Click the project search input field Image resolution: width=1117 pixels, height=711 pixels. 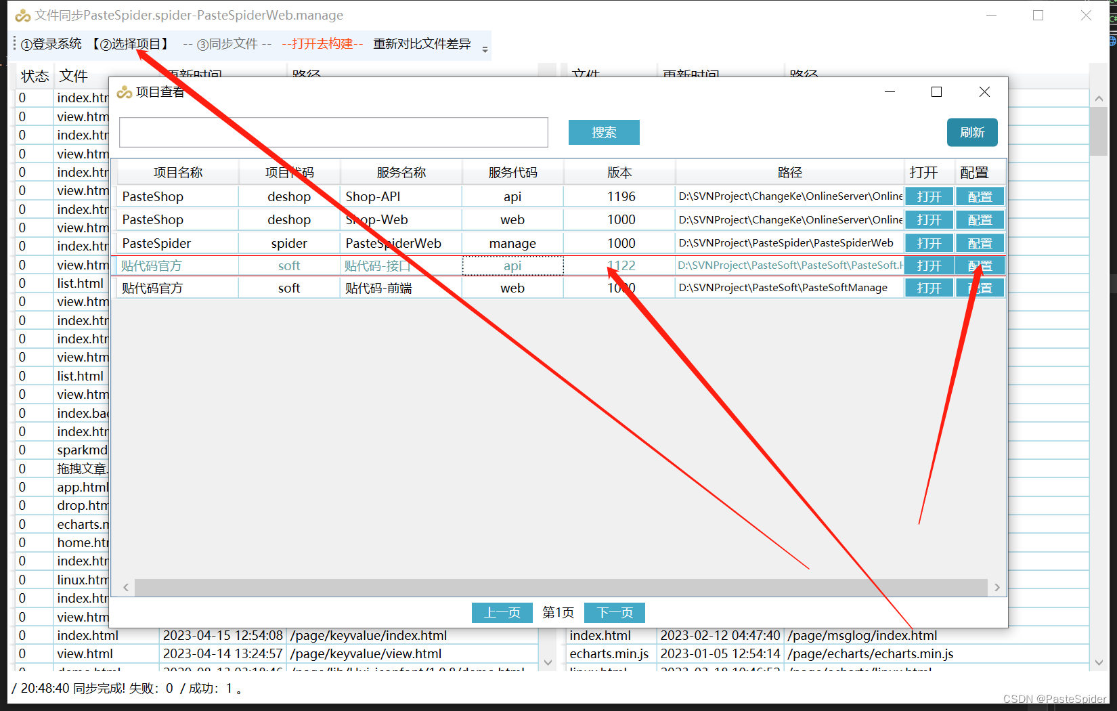click(334, 132)
